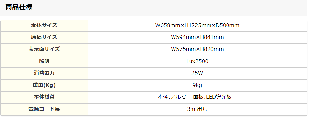Click the 9kg weight value
The width and height of the screenshot is (310, 121).
click(197, 85)
